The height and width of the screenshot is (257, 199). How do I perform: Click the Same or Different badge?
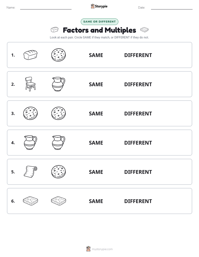(99, 22)
